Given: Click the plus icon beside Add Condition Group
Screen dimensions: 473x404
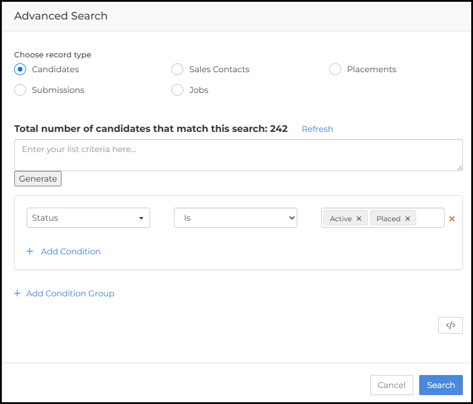Looking at the screenshot, I should [x=17, y=293].
